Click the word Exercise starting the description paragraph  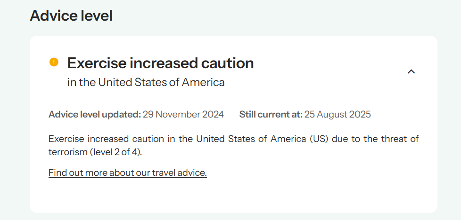[x=66, y=139]
